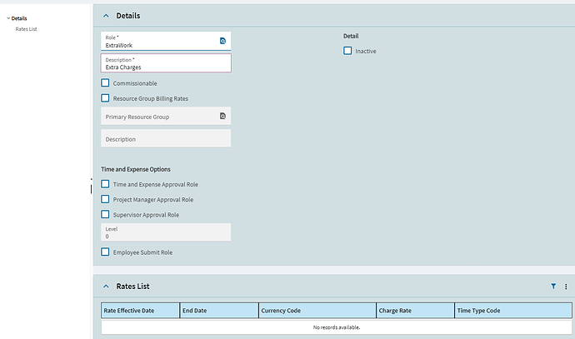The width and height of the screenshot is (575, 339).
Task: Open the Role lookup search icon
Action: pyautogui.click(x=222, y=41)
